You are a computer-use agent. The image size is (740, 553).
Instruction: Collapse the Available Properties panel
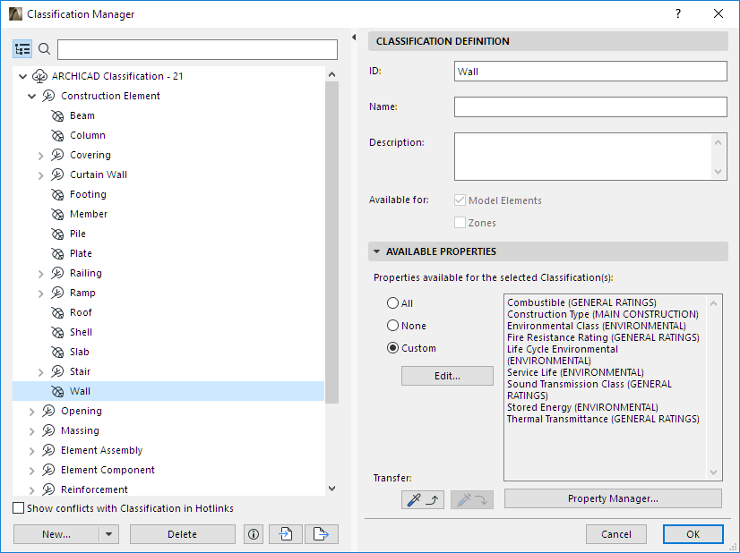point(376,251)
